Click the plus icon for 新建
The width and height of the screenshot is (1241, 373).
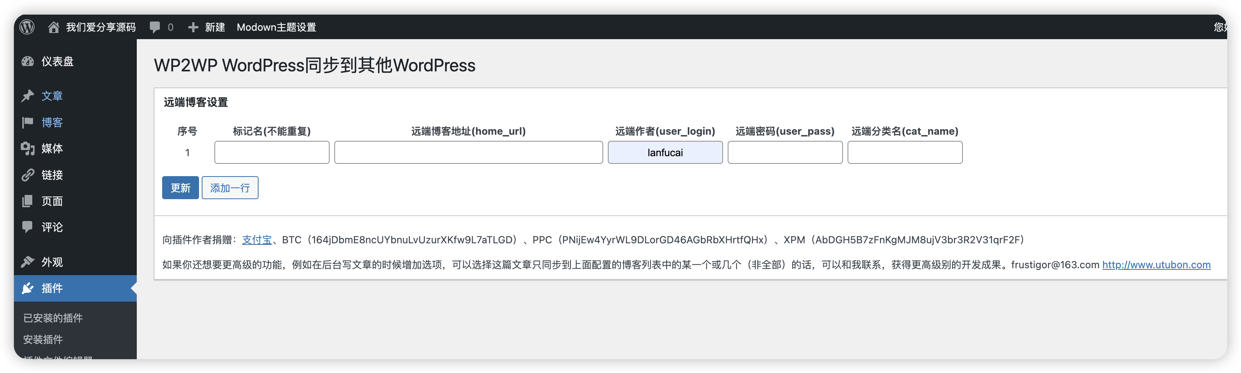(x=193, y=27)
